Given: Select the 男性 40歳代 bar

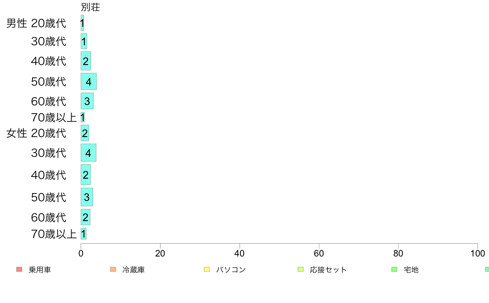Looking at the screenshot, I should [86, 61].
